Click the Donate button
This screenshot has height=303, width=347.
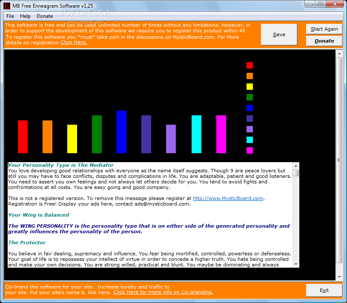pyautogui.click(x=324, y=41)
